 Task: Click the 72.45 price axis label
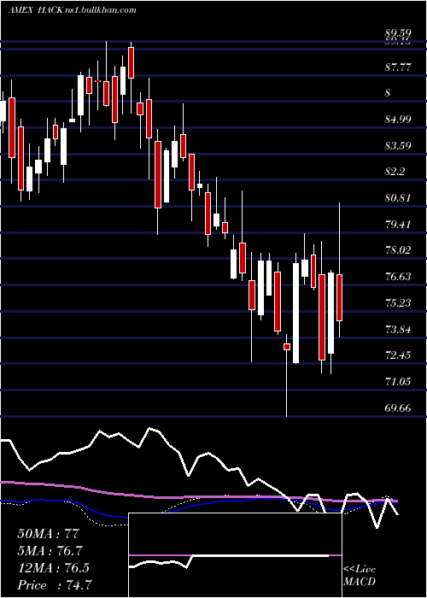(x=399, y=355)
